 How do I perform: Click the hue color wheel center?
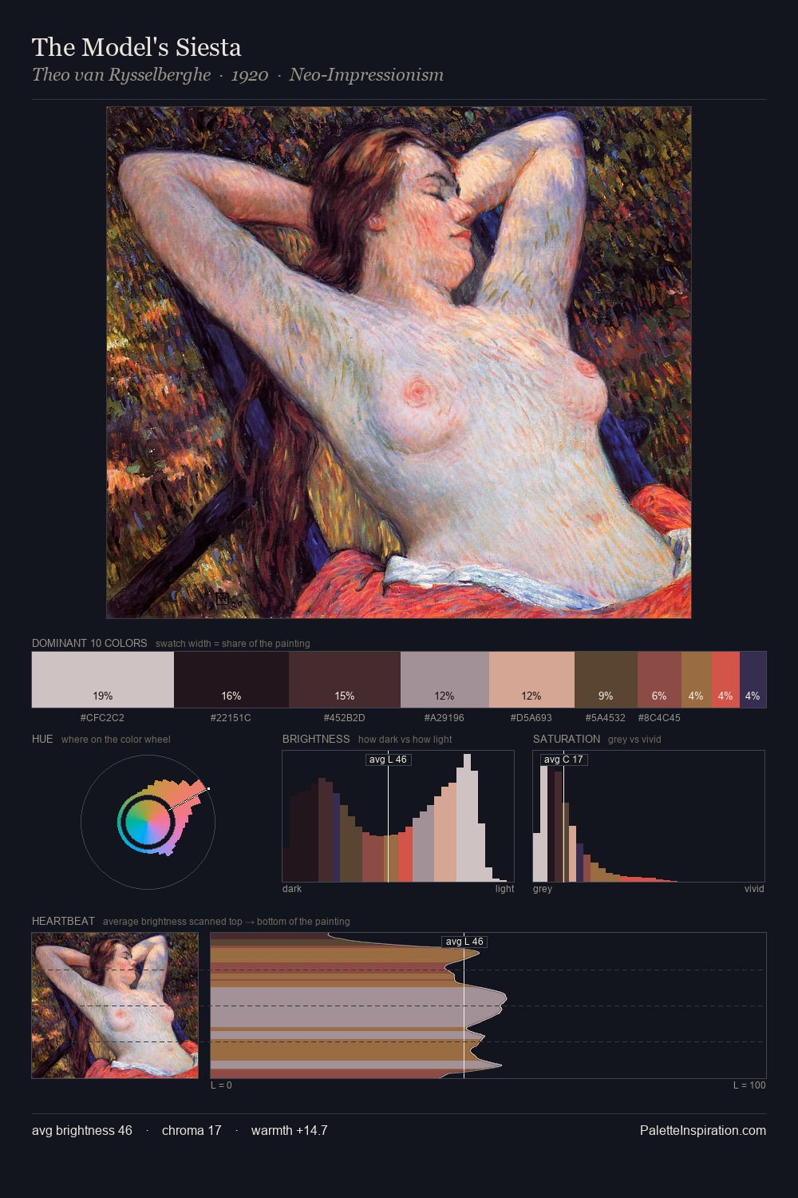148,821
